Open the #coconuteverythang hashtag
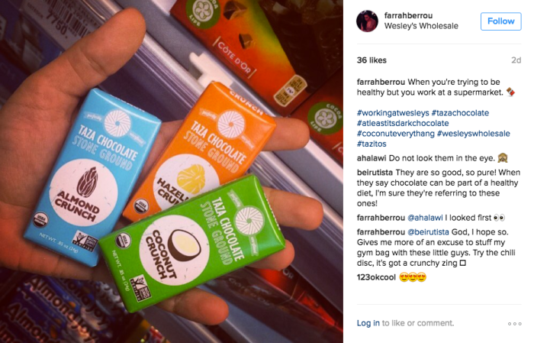 (395, 134)
